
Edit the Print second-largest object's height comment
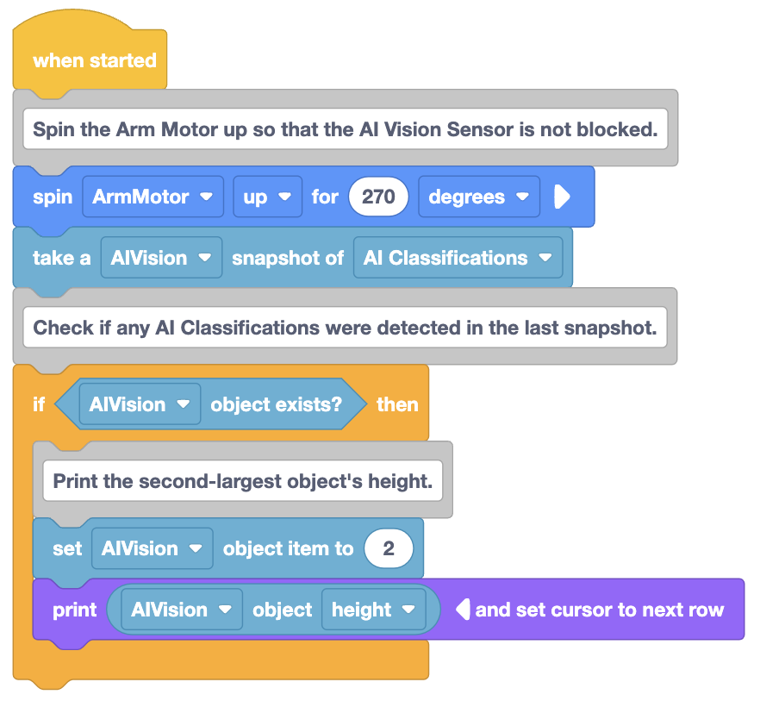tap(243, 481)
